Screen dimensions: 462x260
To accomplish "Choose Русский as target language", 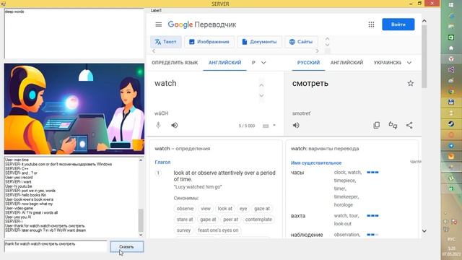I will (308, 63).
